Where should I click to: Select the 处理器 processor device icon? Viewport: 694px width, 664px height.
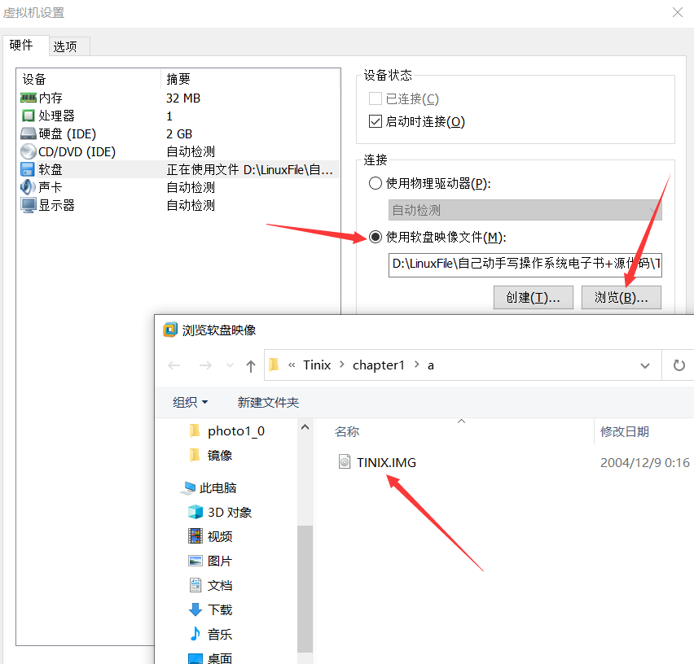(29, 116)
